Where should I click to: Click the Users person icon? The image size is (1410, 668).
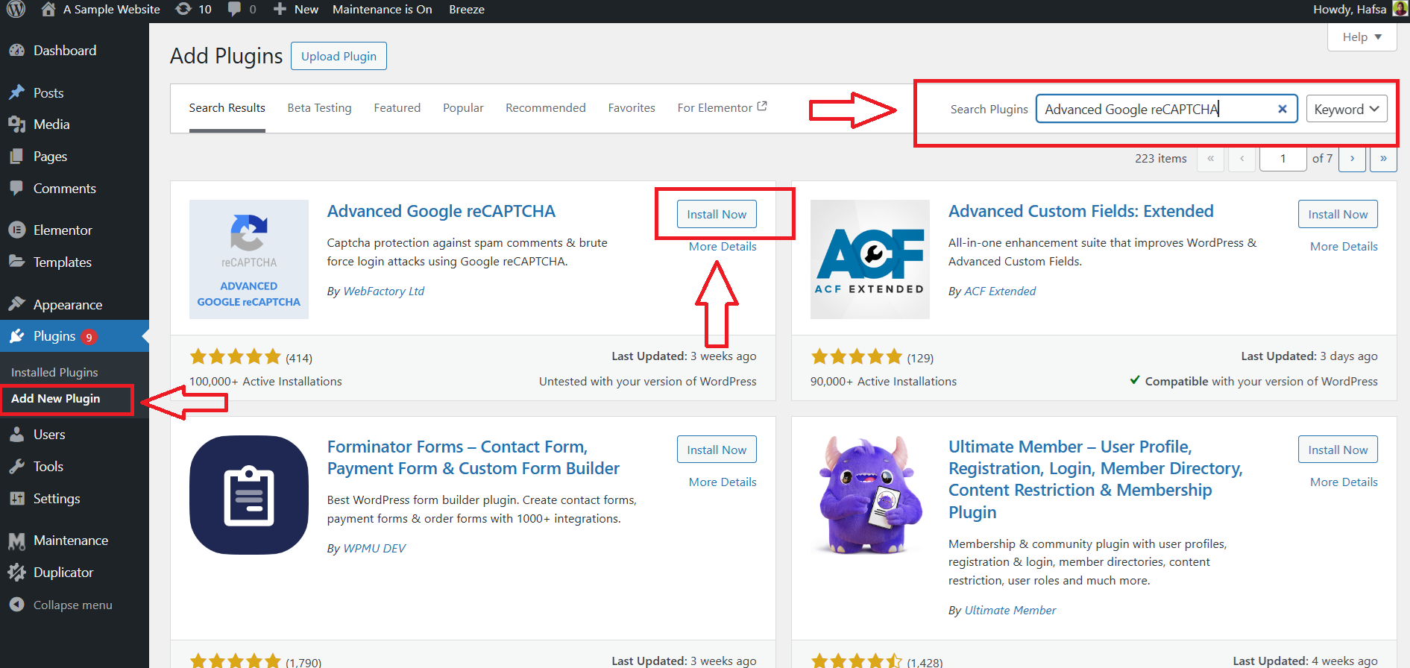[x=16, y=434]
